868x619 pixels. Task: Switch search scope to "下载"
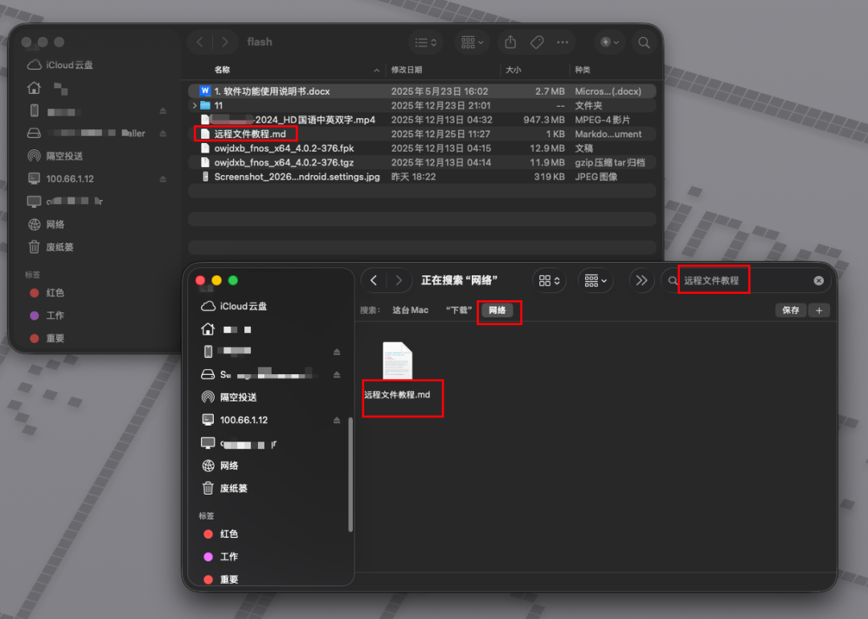click(458, 310)
